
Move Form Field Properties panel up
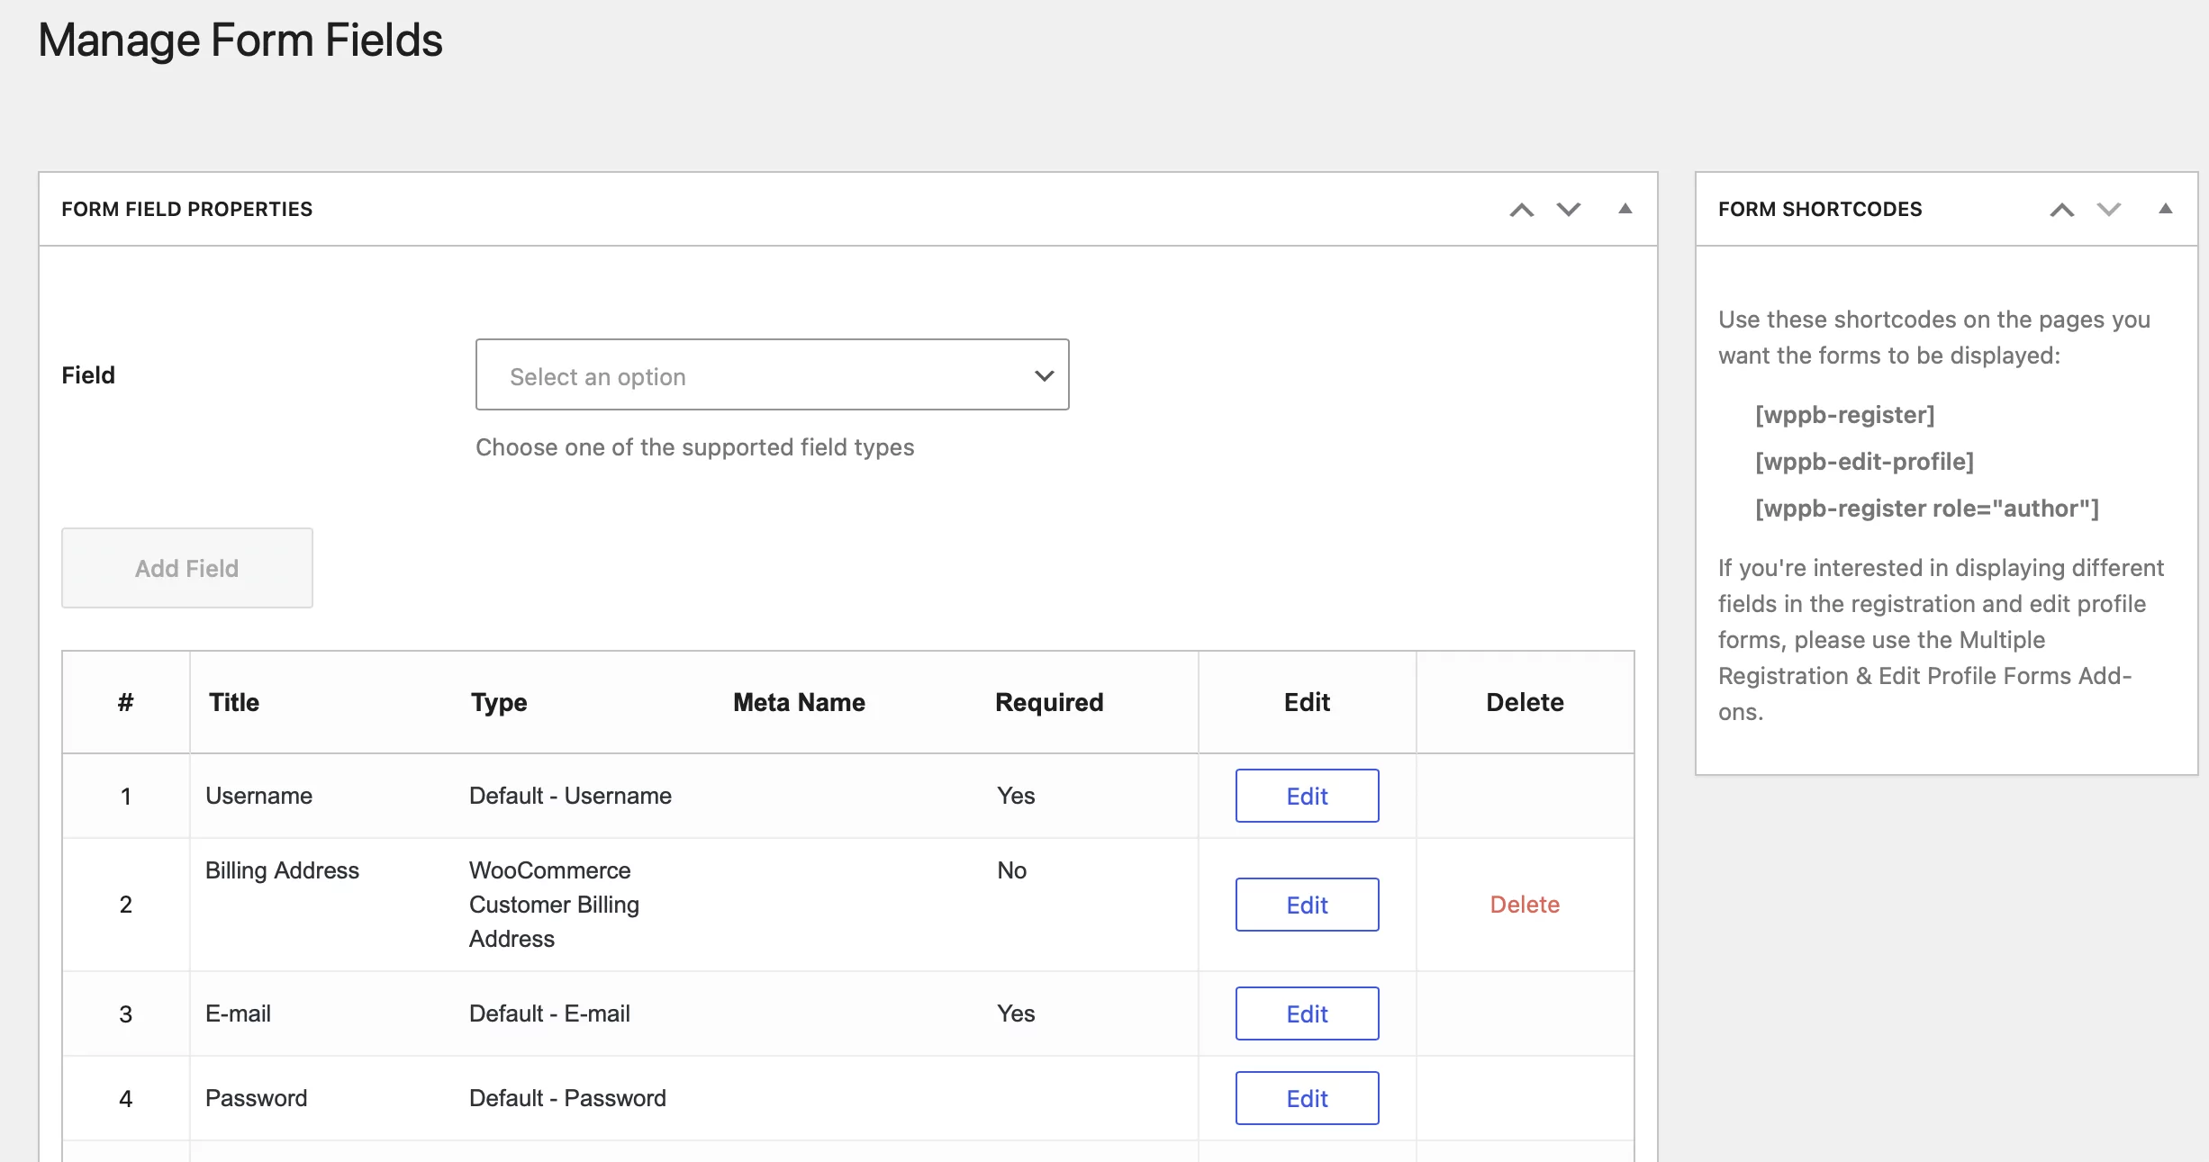(x=1522, y=210)
